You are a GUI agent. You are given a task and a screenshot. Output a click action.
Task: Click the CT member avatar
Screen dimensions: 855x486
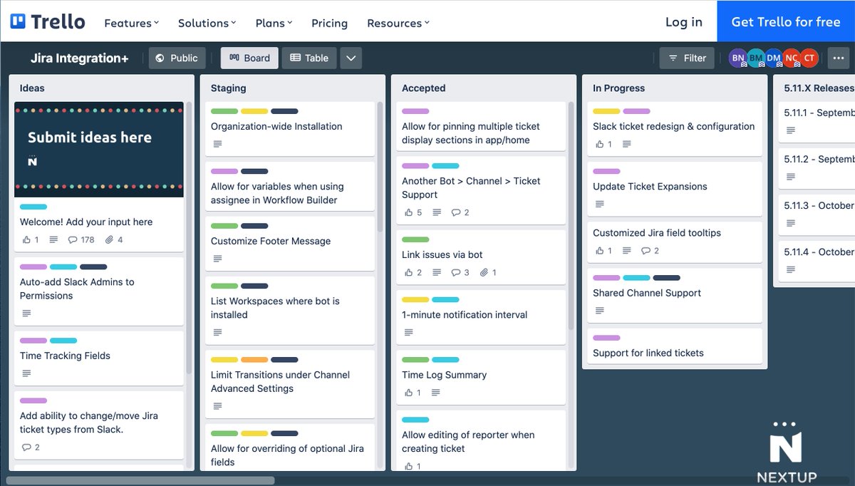[x=809, y=58]
